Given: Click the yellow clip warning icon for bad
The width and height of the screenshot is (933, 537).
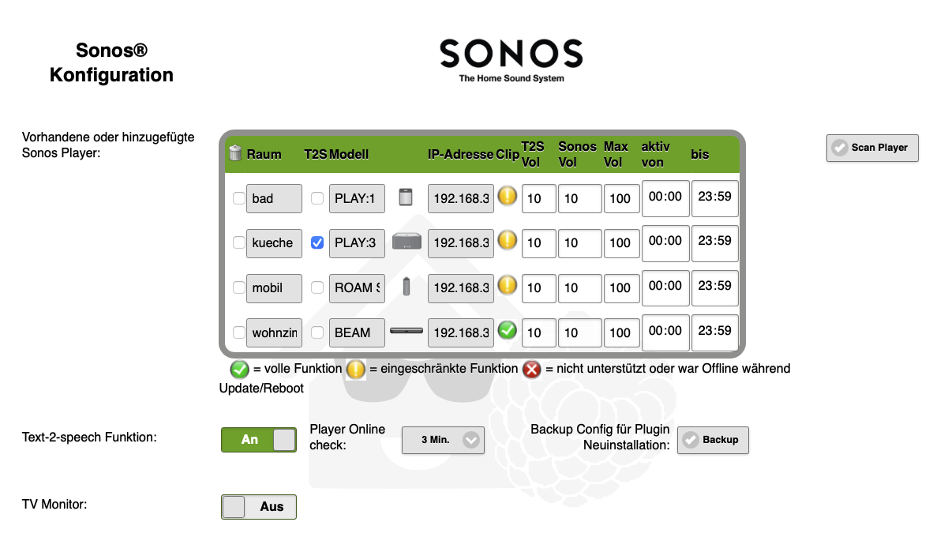Looking at the screenshot, I should (508, 196).
